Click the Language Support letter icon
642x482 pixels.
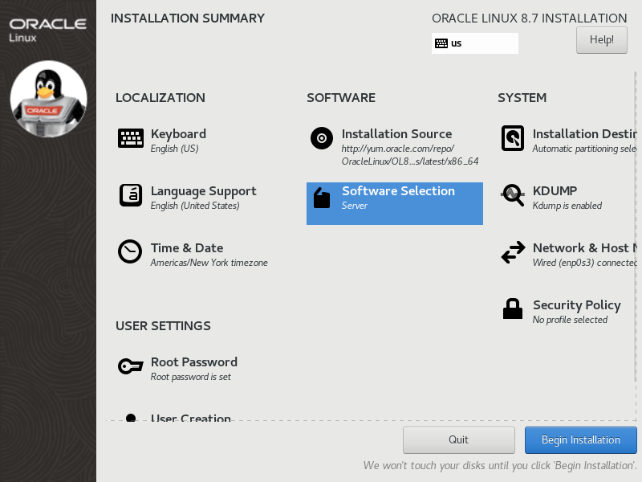click(131, 195)
